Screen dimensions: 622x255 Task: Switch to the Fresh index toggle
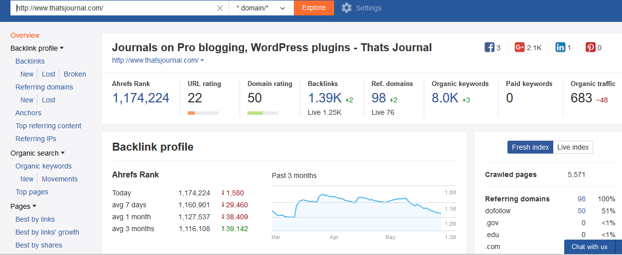coord(530,147)
